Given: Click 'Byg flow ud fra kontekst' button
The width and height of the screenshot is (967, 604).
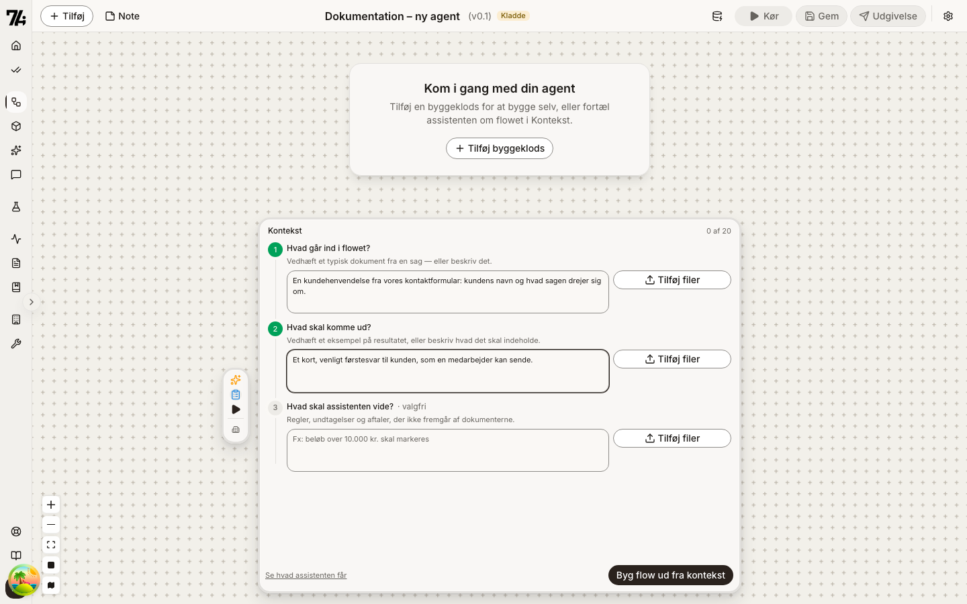Looking at the screenshot, I should [671, 575].
